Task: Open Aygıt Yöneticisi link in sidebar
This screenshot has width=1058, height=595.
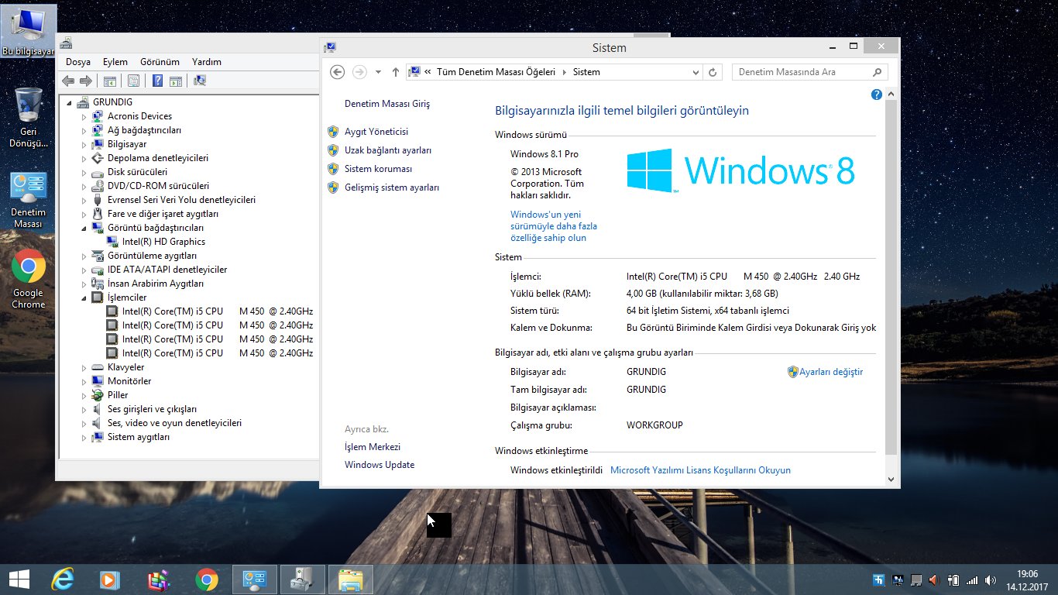Action: pos(376,132)
